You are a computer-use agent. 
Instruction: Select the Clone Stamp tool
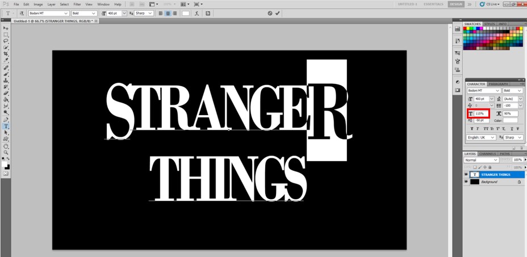click(6, 81)
